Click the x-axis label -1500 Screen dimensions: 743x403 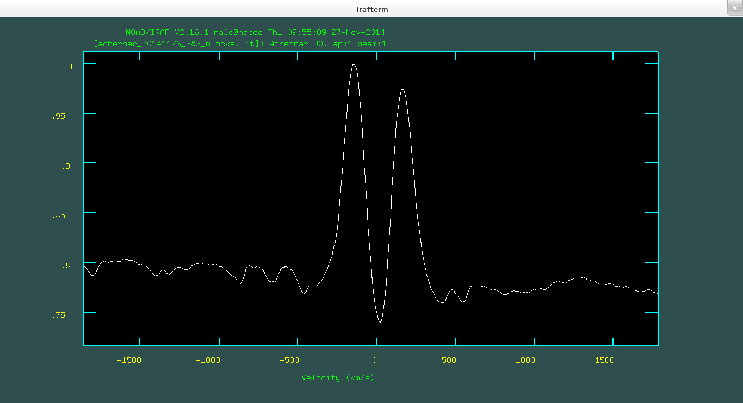[129, 360]
